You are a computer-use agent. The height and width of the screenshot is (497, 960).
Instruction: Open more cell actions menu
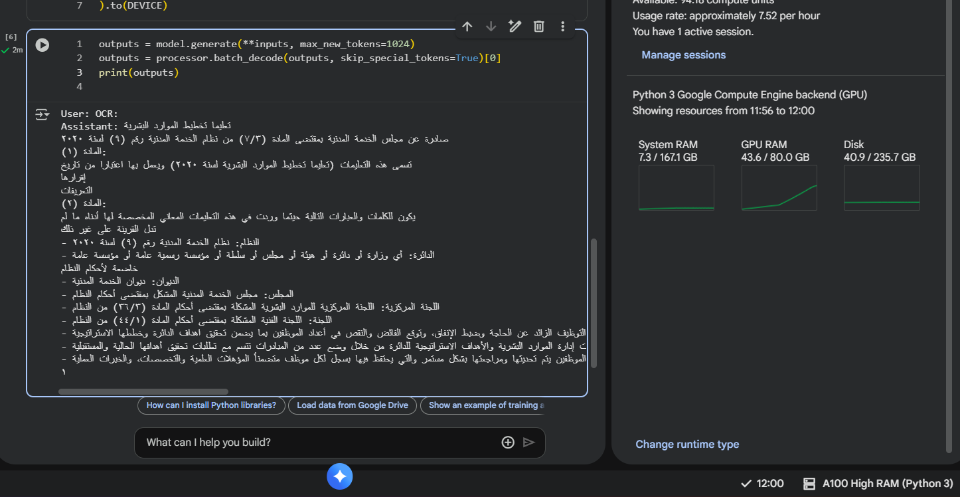pyautogui.click(x=562, y=27)
